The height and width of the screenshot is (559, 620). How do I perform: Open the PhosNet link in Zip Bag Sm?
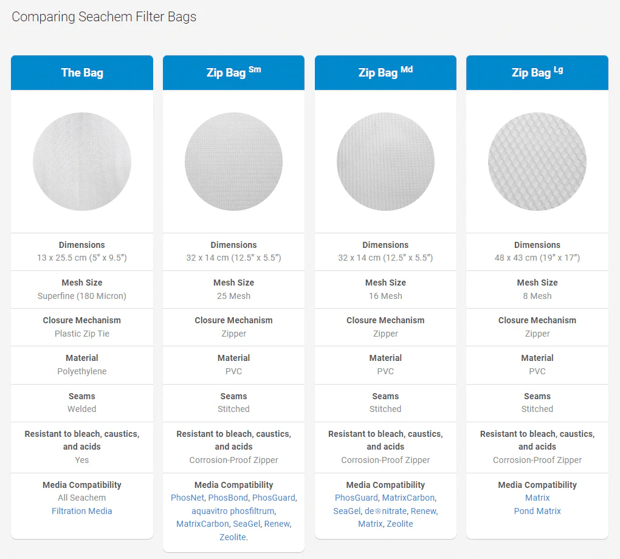coord(187,498)
